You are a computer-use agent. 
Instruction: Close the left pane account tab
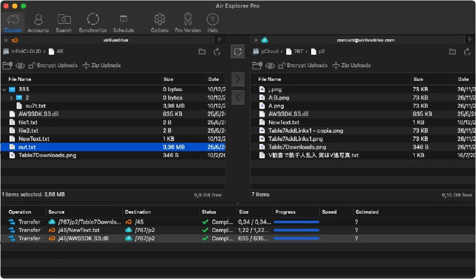pos(6,40)
